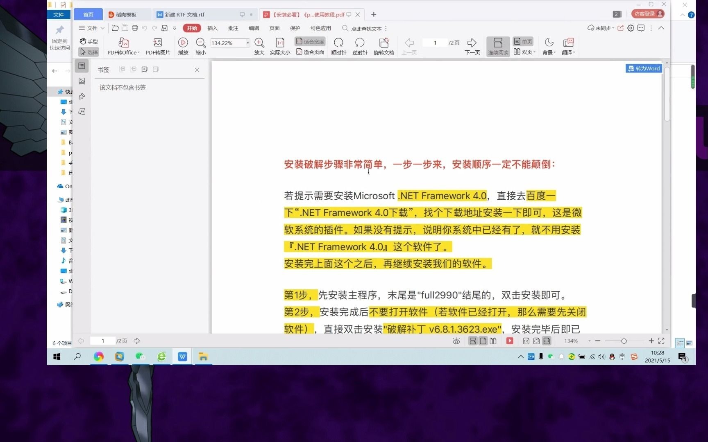
Task: Switch to single page view (单页)
Action: pos(523,41)
